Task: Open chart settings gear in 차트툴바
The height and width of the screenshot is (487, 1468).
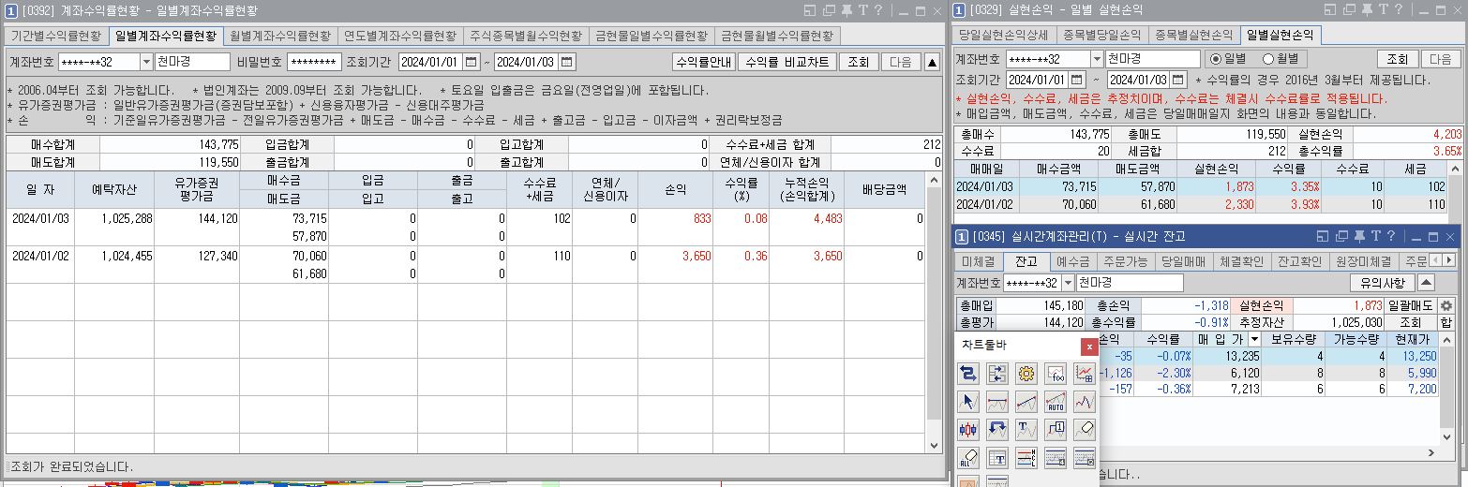Action: tap(1026, 375)
